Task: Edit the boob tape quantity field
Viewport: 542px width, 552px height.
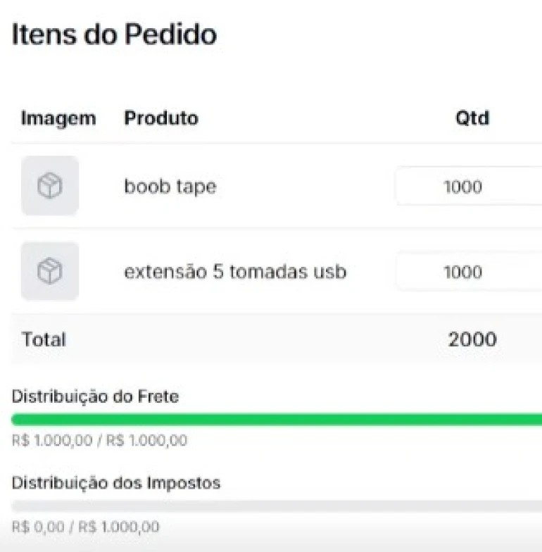Action: [x=469, y=186]
